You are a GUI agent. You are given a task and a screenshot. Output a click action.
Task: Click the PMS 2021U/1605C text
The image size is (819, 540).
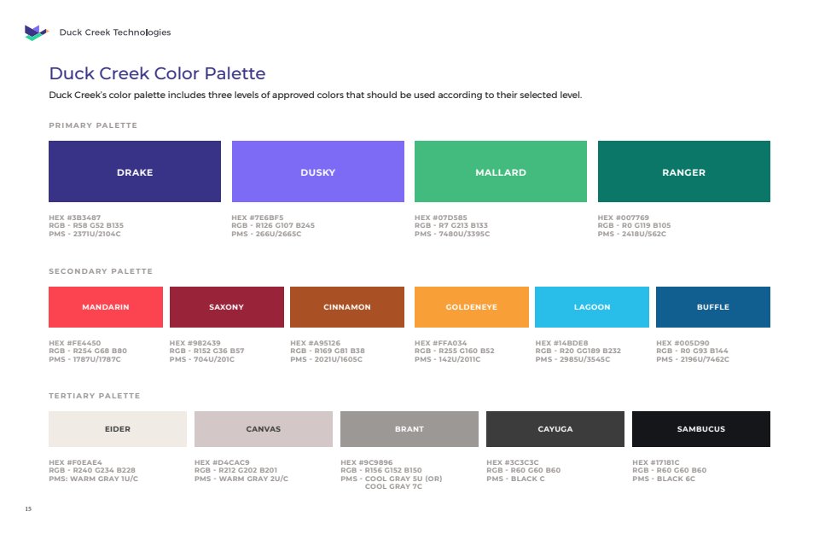(x=327, y=359)
